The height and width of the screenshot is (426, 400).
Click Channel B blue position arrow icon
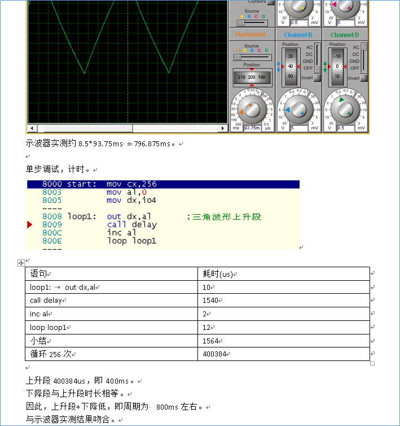pyautogui.click(x=279, y=67)
